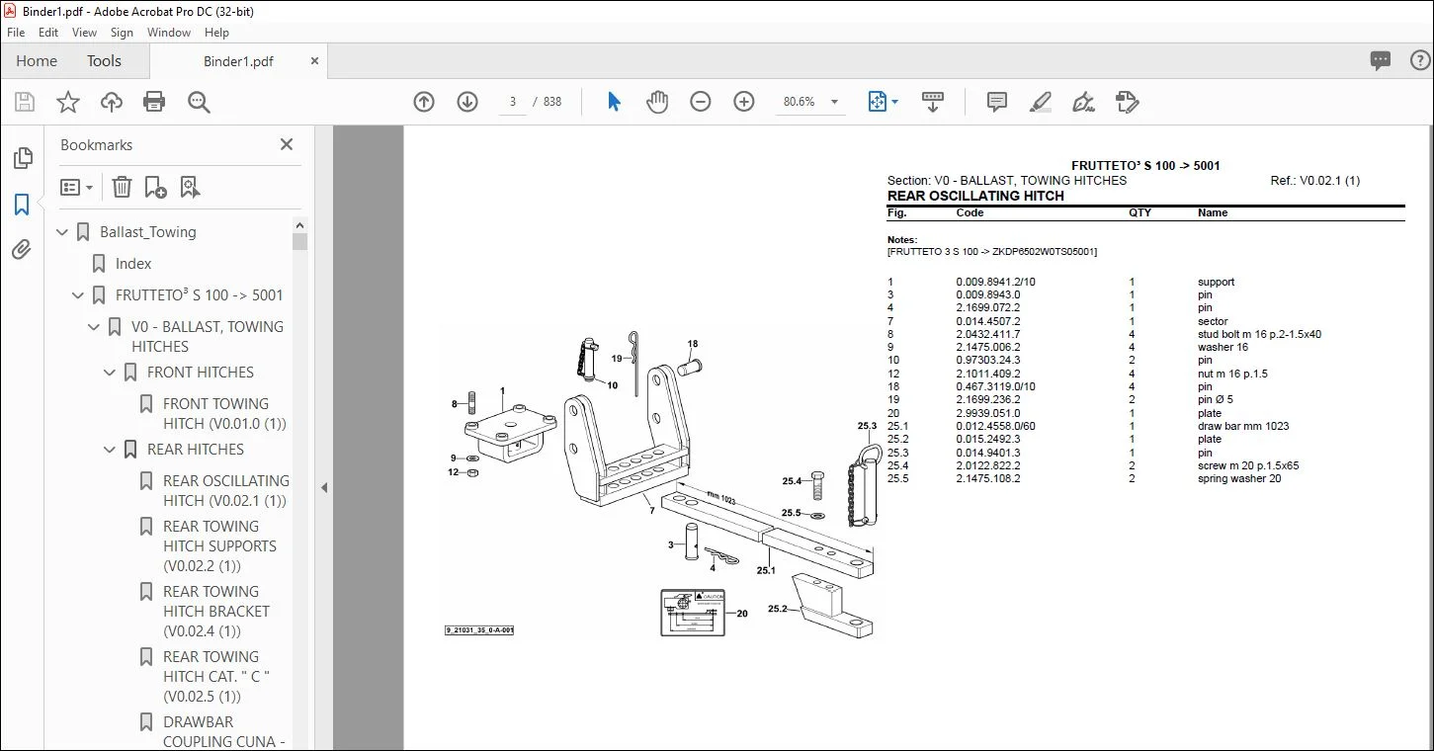
Task: Toggle the Bookmarks panel icon in sidebar
Action: coord(22,205)
